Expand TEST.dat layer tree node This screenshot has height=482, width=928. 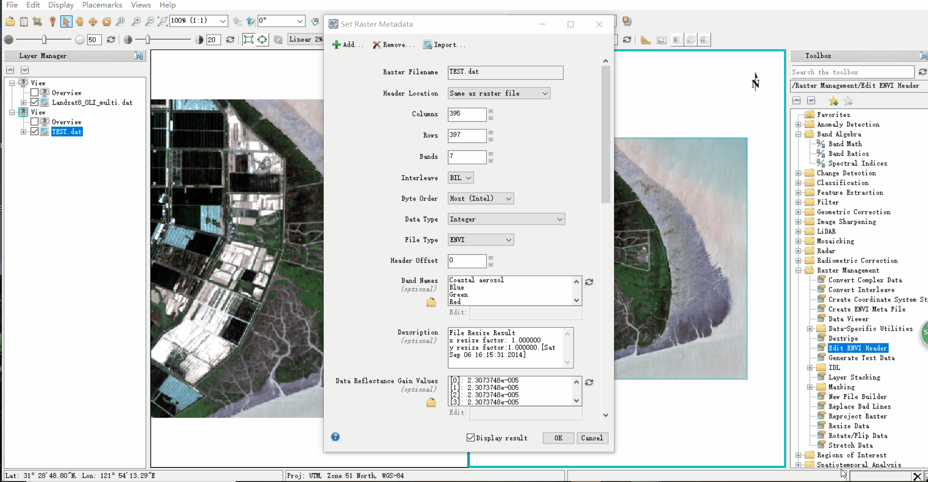[x=23, y=131]
